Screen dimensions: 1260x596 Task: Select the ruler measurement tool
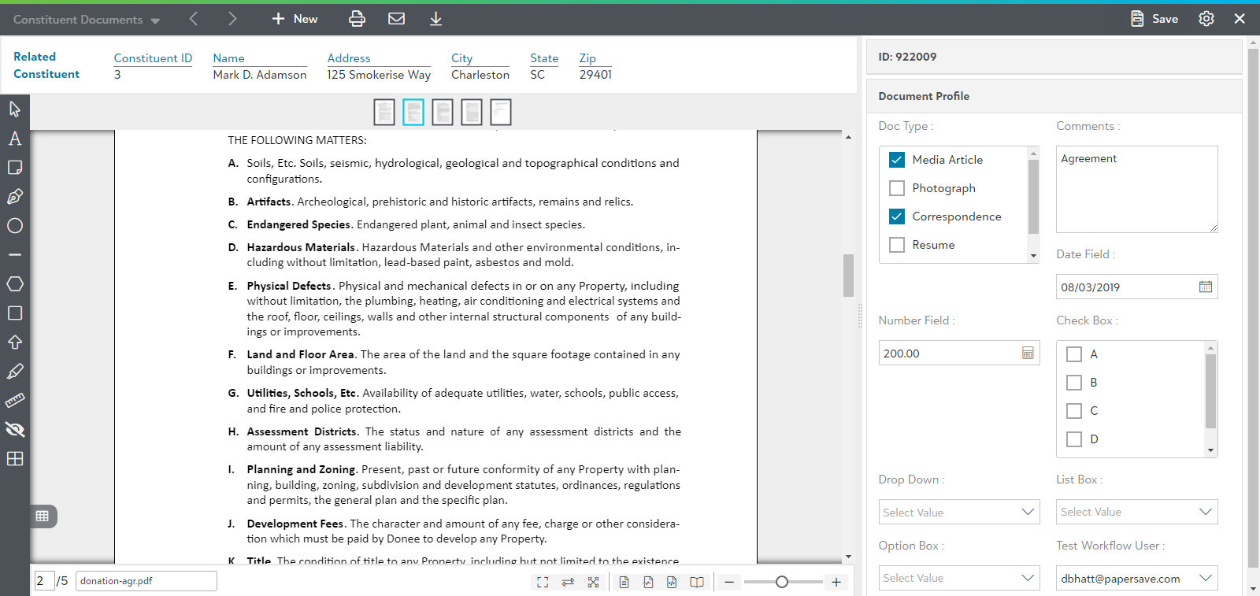[x=15, y=401]
